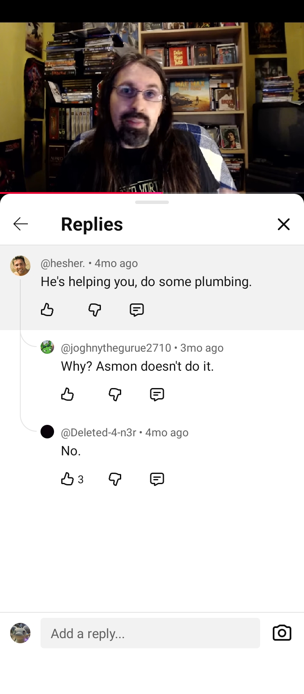Like @joghnythegurue2710's reply
This screenshot has width=304, height=694.
(68, 394)
